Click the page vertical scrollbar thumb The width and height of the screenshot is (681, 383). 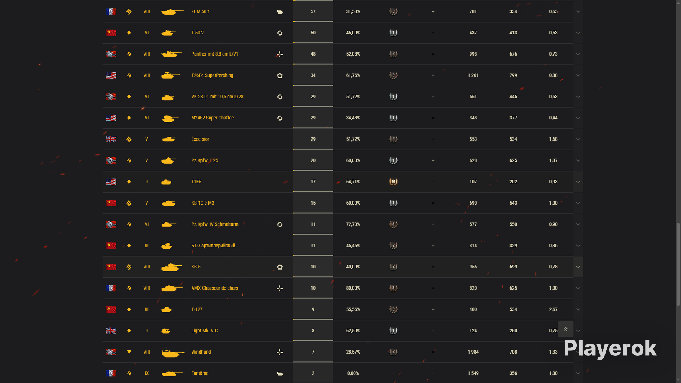pos(678,264)
